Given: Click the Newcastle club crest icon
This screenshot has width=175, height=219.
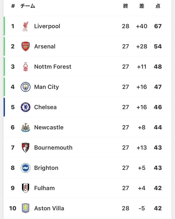Looking at the screenshot, I should 26,127.
